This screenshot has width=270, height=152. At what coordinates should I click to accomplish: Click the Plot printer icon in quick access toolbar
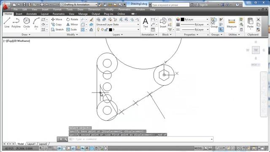pyautogui.click(x=42, y=5)
